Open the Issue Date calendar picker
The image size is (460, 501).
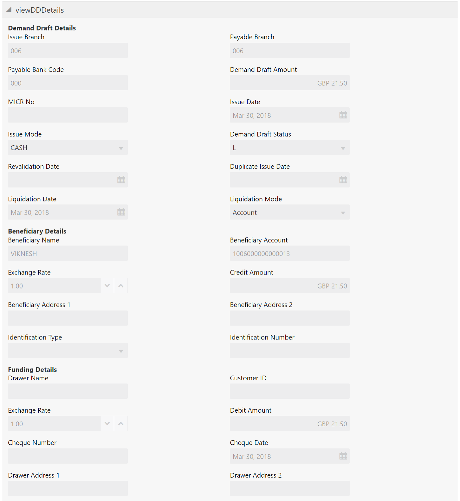tap(343, 115)
